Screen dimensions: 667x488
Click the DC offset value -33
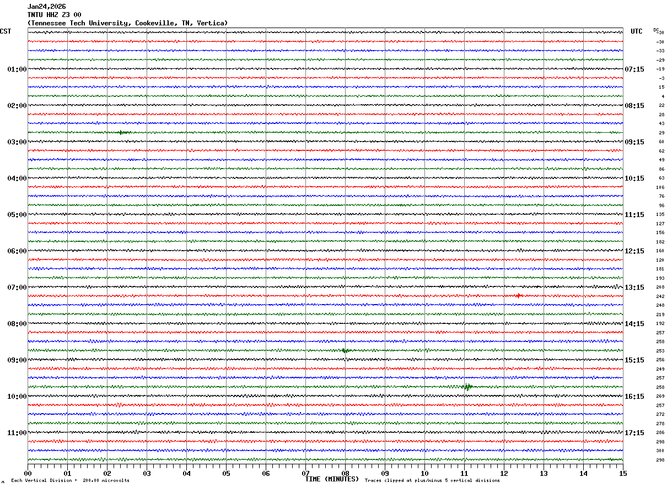pyautogui.click(x=660, y=51)
